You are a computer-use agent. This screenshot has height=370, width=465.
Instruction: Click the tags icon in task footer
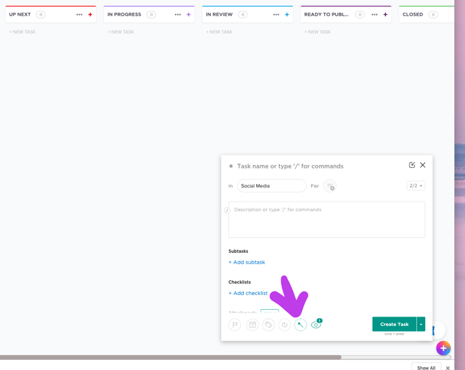click(x=268, y=325)
